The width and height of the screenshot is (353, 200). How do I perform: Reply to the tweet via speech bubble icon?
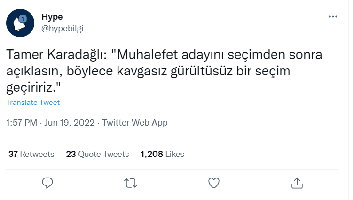[x=47, y=182]
